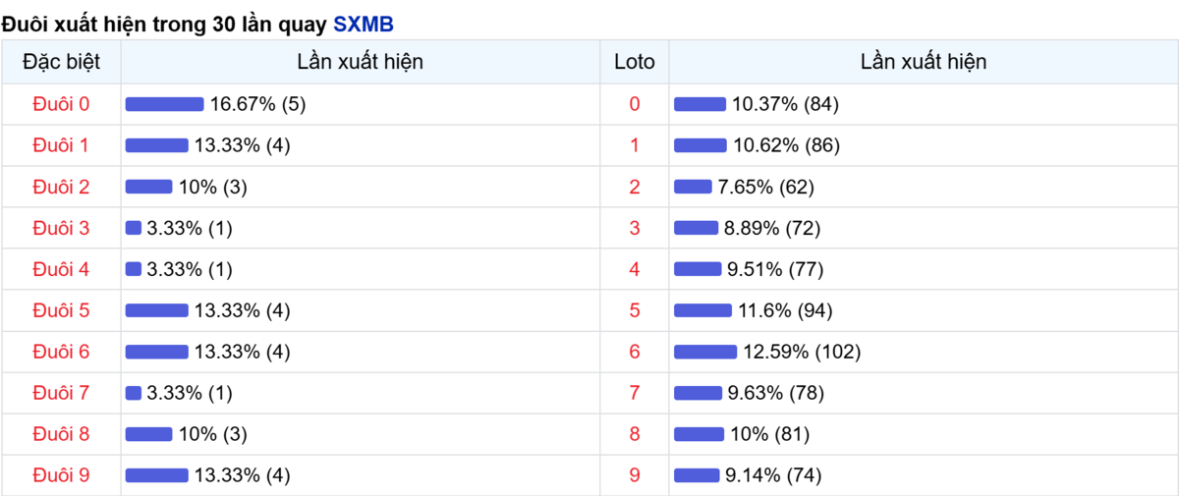Select the Đuôi 2 row label
Screen dimensions: 1179x496
pyautogui.click(x=61, y=187)
